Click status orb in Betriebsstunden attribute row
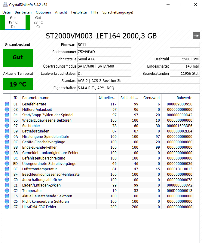This screenshot has height=243, width=202. tap(7, 131)
